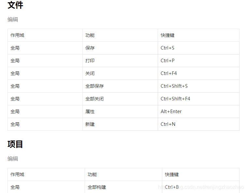
Task: Select the Ctrl+F4 shortcut cell
Action: (x=198, y=73)
